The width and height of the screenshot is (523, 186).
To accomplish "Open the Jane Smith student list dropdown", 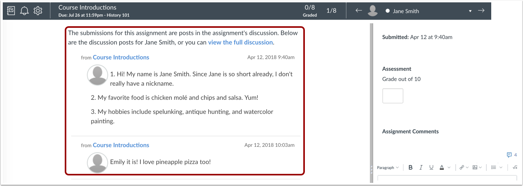I will coord(470,11).
